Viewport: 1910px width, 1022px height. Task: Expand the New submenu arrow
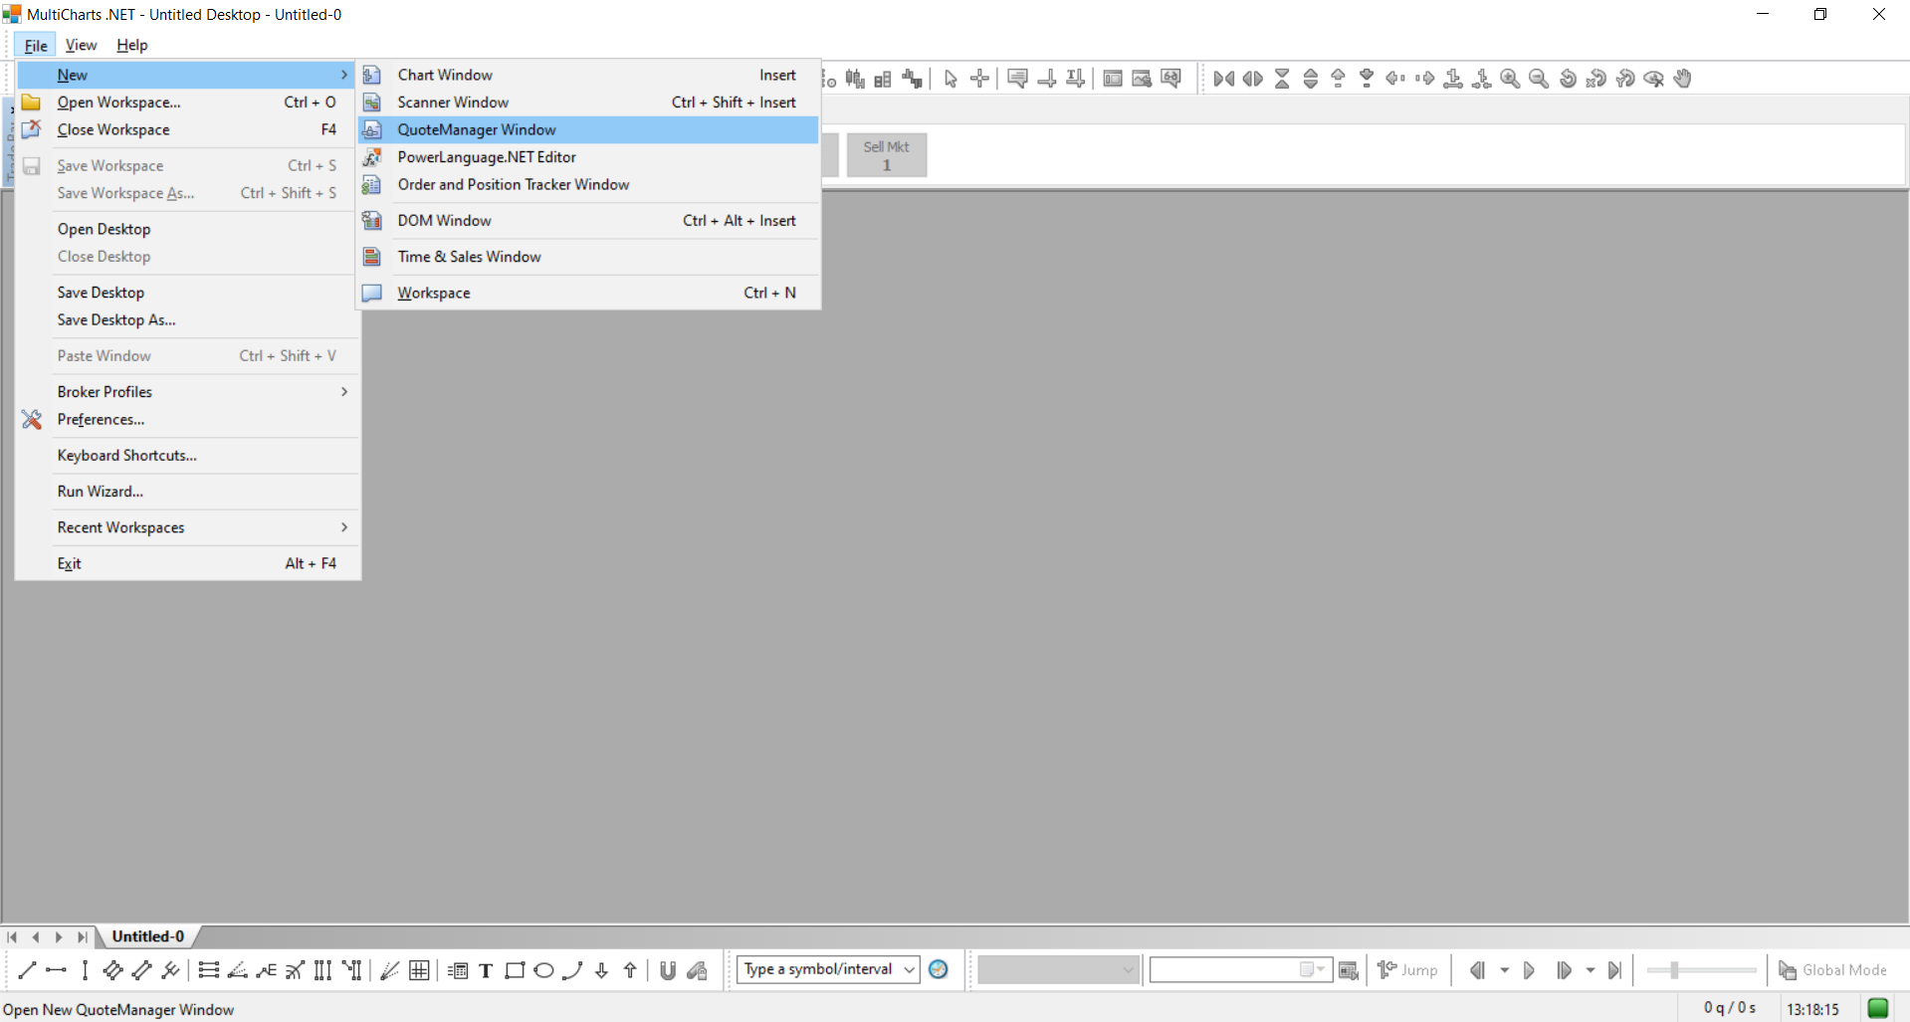pyautogui.click(x=344, y=75)
